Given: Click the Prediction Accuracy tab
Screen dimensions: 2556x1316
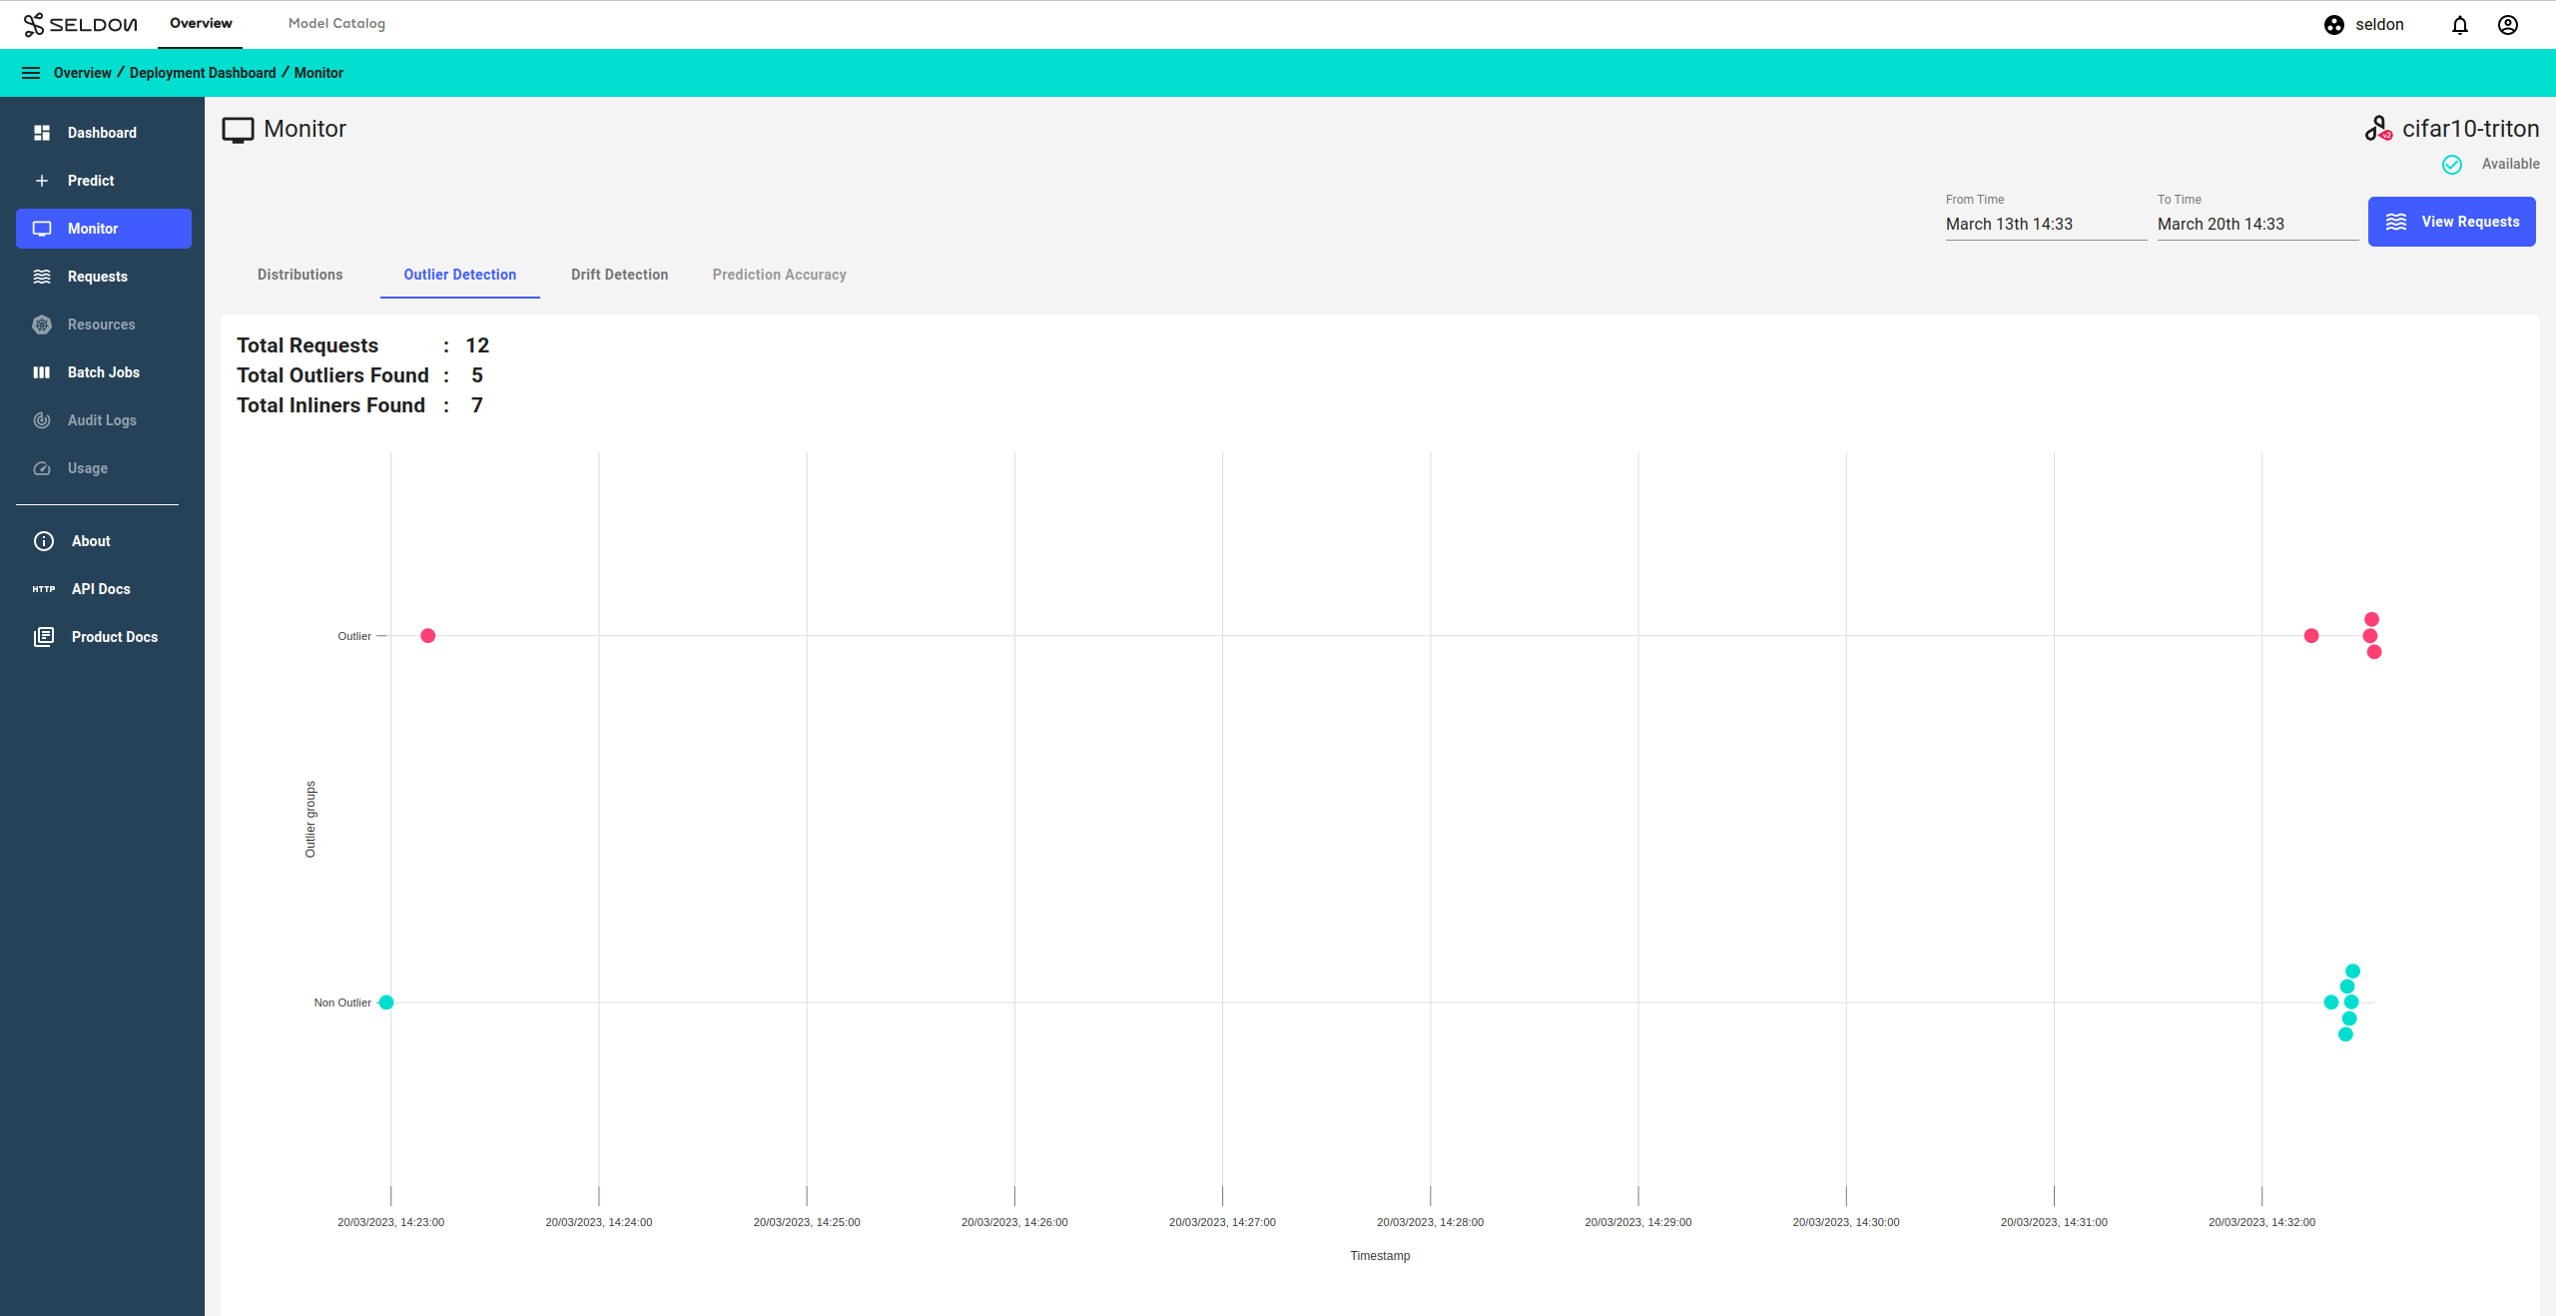Looking at the screenshot, I should click(779, 274).
